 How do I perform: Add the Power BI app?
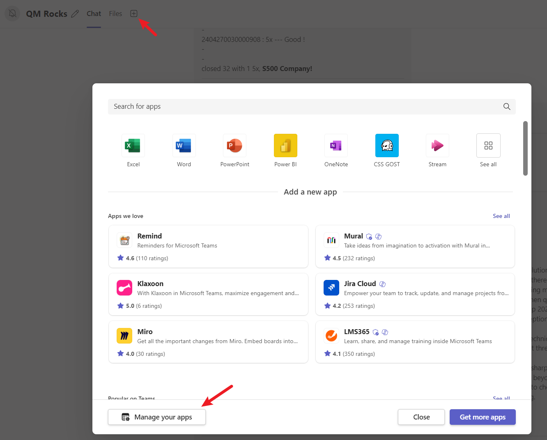(x=285, y=146)
